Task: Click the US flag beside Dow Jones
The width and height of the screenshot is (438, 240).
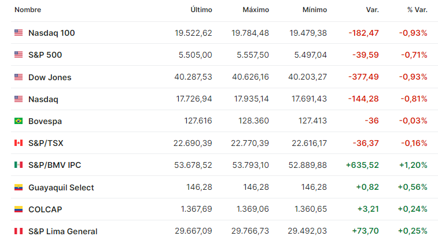Action: click(x=19, y=77)
